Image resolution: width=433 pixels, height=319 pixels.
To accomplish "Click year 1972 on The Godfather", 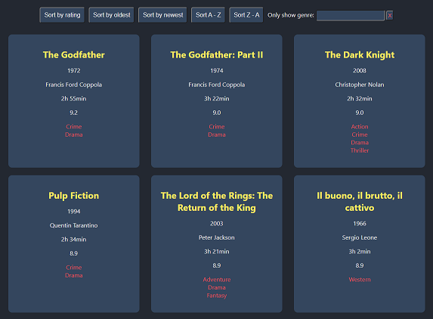I will pyautogui.click(x=74, y=70).
